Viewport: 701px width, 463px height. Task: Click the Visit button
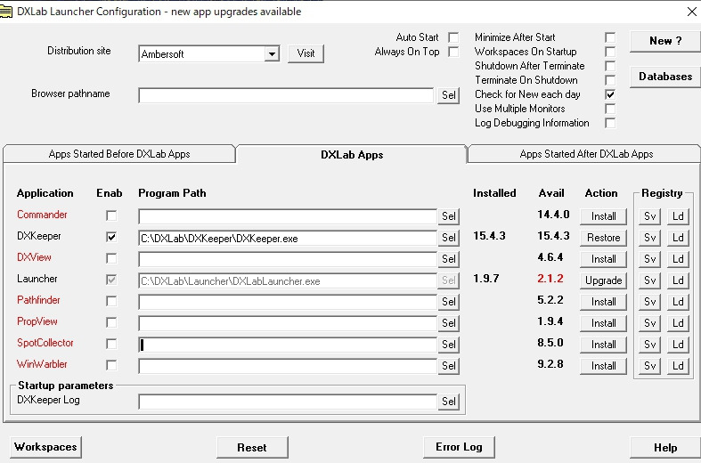point(306,53)
